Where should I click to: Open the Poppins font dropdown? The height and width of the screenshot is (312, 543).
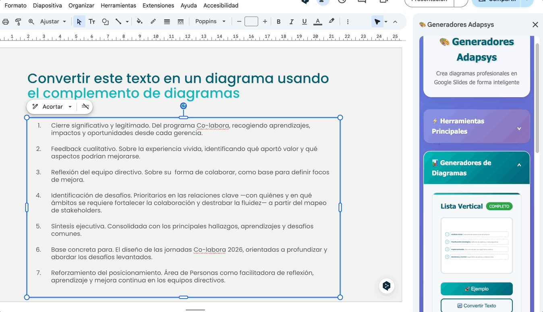tap(210, 22)
